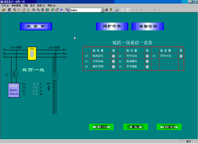Expand the index dropdown arrow
Screen dimensions: 198x144
102,10
